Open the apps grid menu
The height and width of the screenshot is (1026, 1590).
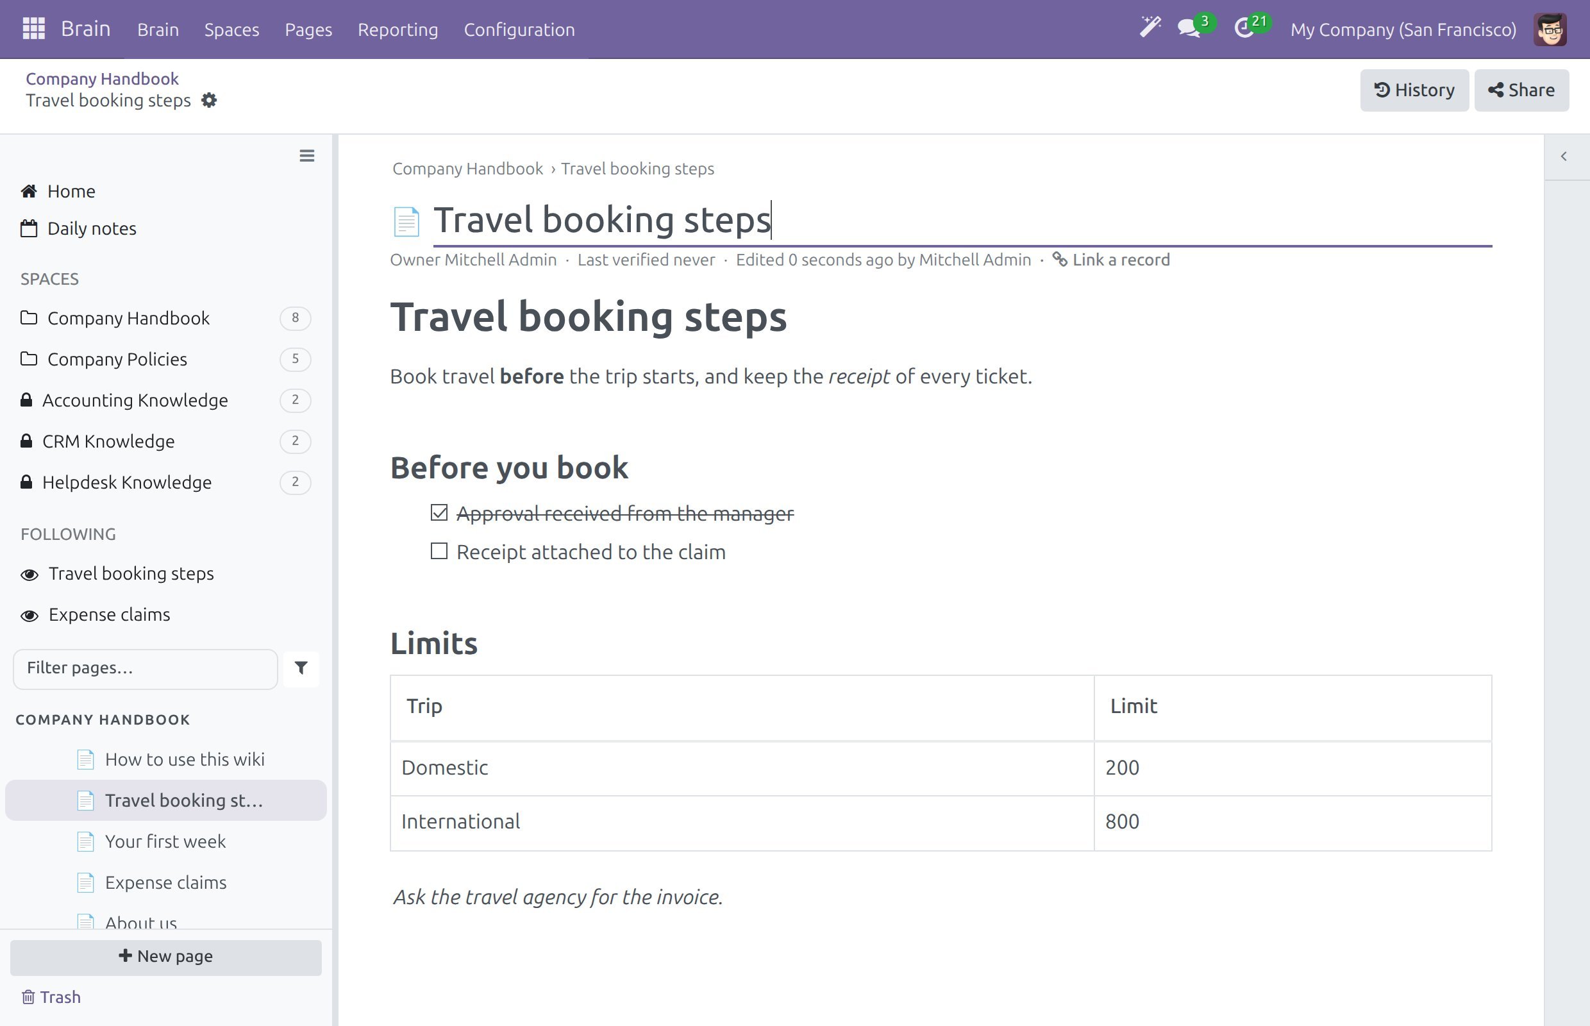[33, 29]
